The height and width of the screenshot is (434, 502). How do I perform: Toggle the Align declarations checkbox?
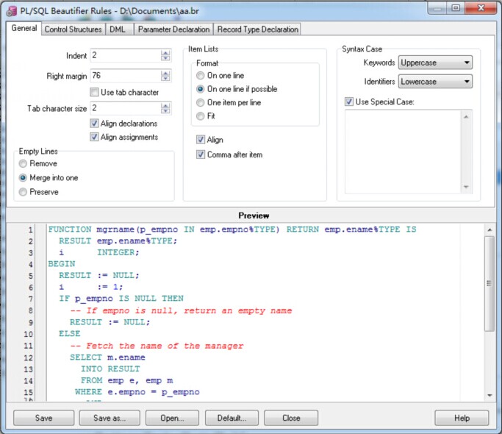pyautogui.click(x=94, y=124)
